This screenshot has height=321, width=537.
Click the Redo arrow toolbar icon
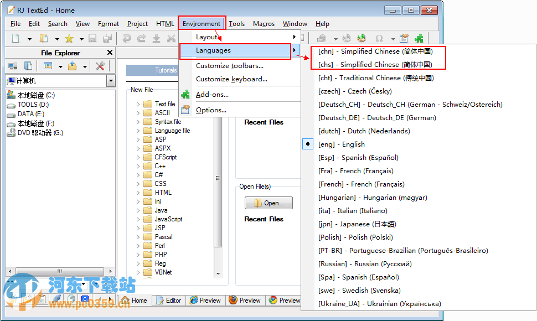[x=142, y=38]
